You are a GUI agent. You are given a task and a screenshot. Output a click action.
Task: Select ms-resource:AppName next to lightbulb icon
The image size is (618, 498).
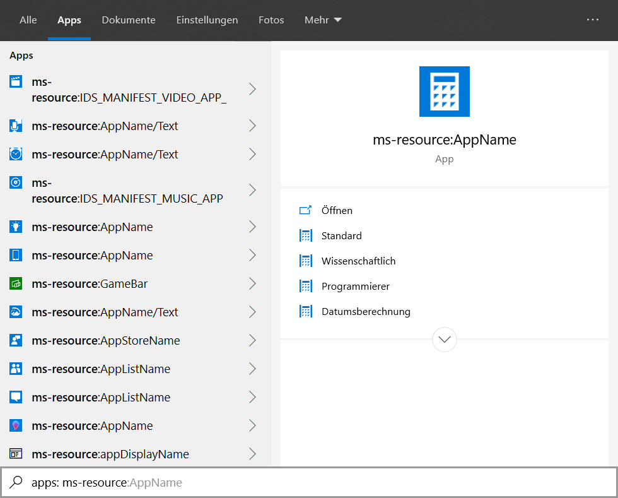92,227
